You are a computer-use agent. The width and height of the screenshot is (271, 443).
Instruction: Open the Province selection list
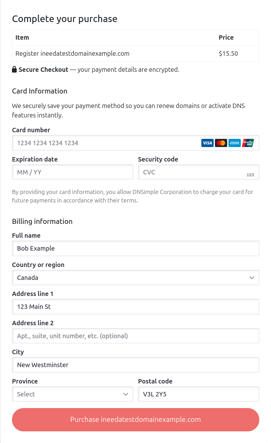coord(72,394)
